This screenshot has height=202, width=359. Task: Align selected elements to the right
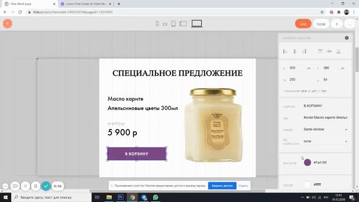(304, 51)
